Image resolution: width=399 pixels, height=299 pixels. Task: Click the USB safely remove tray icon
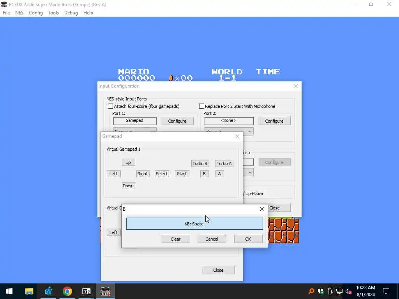tap(330, 291)
